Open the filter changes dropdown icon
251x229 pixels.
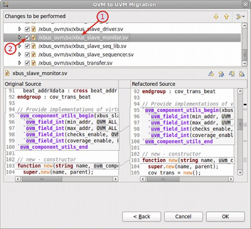pos(240,17)
